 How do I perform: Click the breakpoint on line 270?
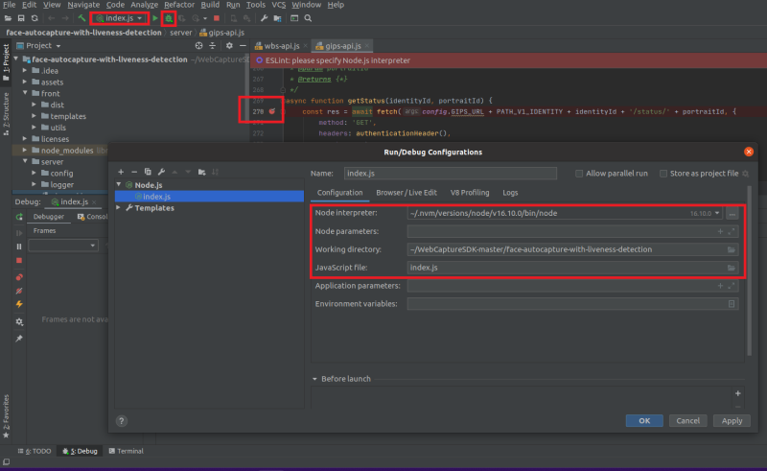pos(272,112)
